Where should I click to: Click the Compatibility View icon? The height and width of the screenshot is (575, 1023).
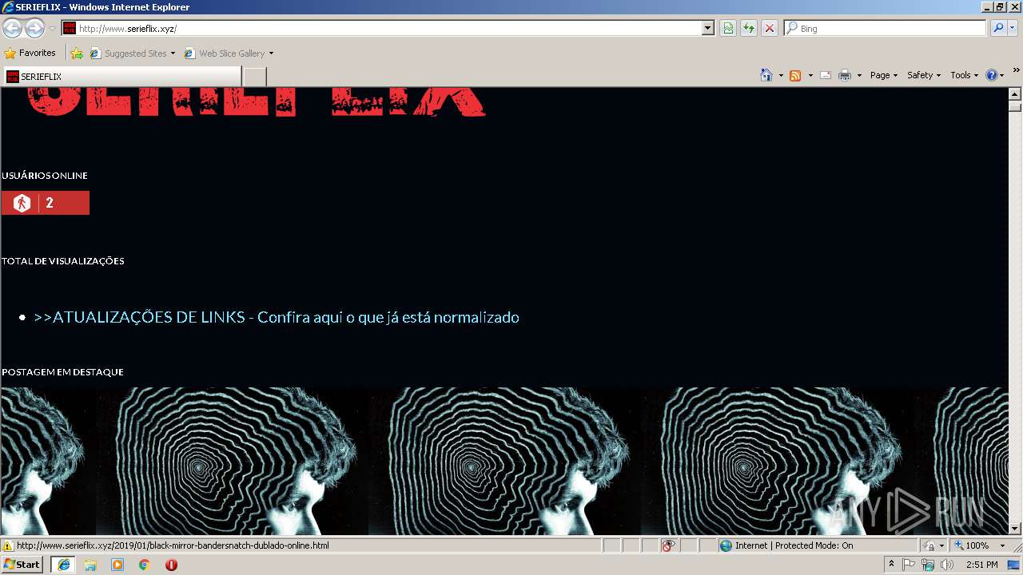[728, 28]
